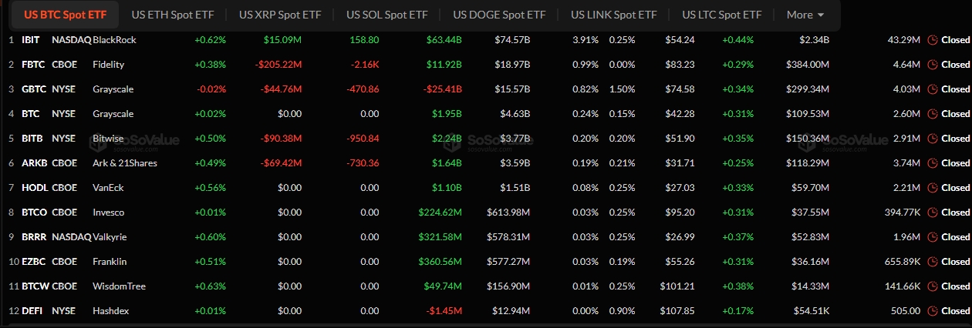This screenshot has width=972, height=328.
Task: Click the clock status icon in DEFI row
Action: point(932,311)
